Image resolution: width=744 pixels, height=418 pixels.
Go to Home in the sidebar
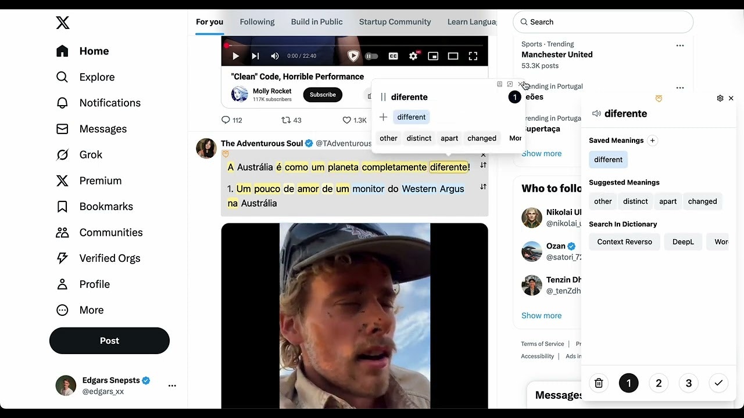pyautogui.click(x=83, y=51)
